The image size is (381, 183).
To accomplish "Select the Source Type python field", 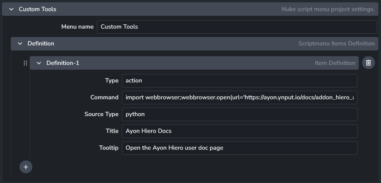I will (x=240, y=114).
